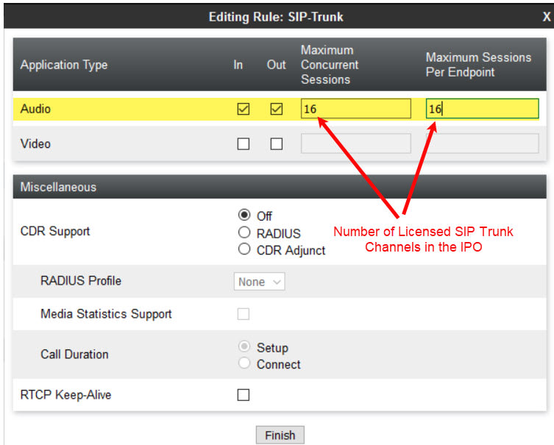Toggle Media Statistics Support checkbox
The image size is (554, 445).
tap(243, 313)
